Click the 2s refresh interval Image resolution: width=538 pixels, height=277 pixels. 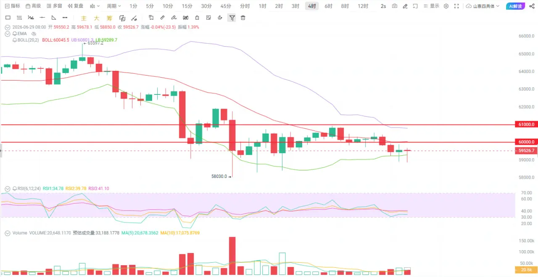click(x=383, y=6)
